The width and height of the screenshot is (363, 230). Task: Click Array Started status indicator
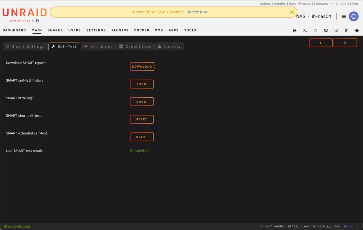click(17, 226)
